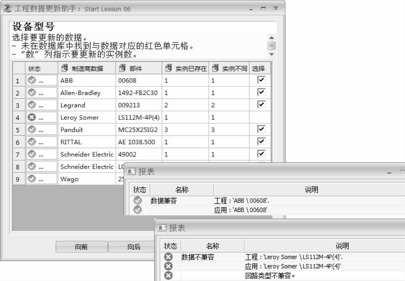The width and height of the screenshot is (405, 281).
Task: Click the 实例不同 column header icon
Action: pyautogui.click(x=215, y=68)
